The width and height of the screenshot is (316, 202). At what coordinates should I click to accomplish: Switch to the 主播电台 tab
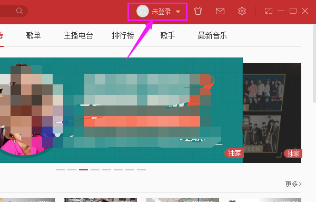click(x=78, y=35)
